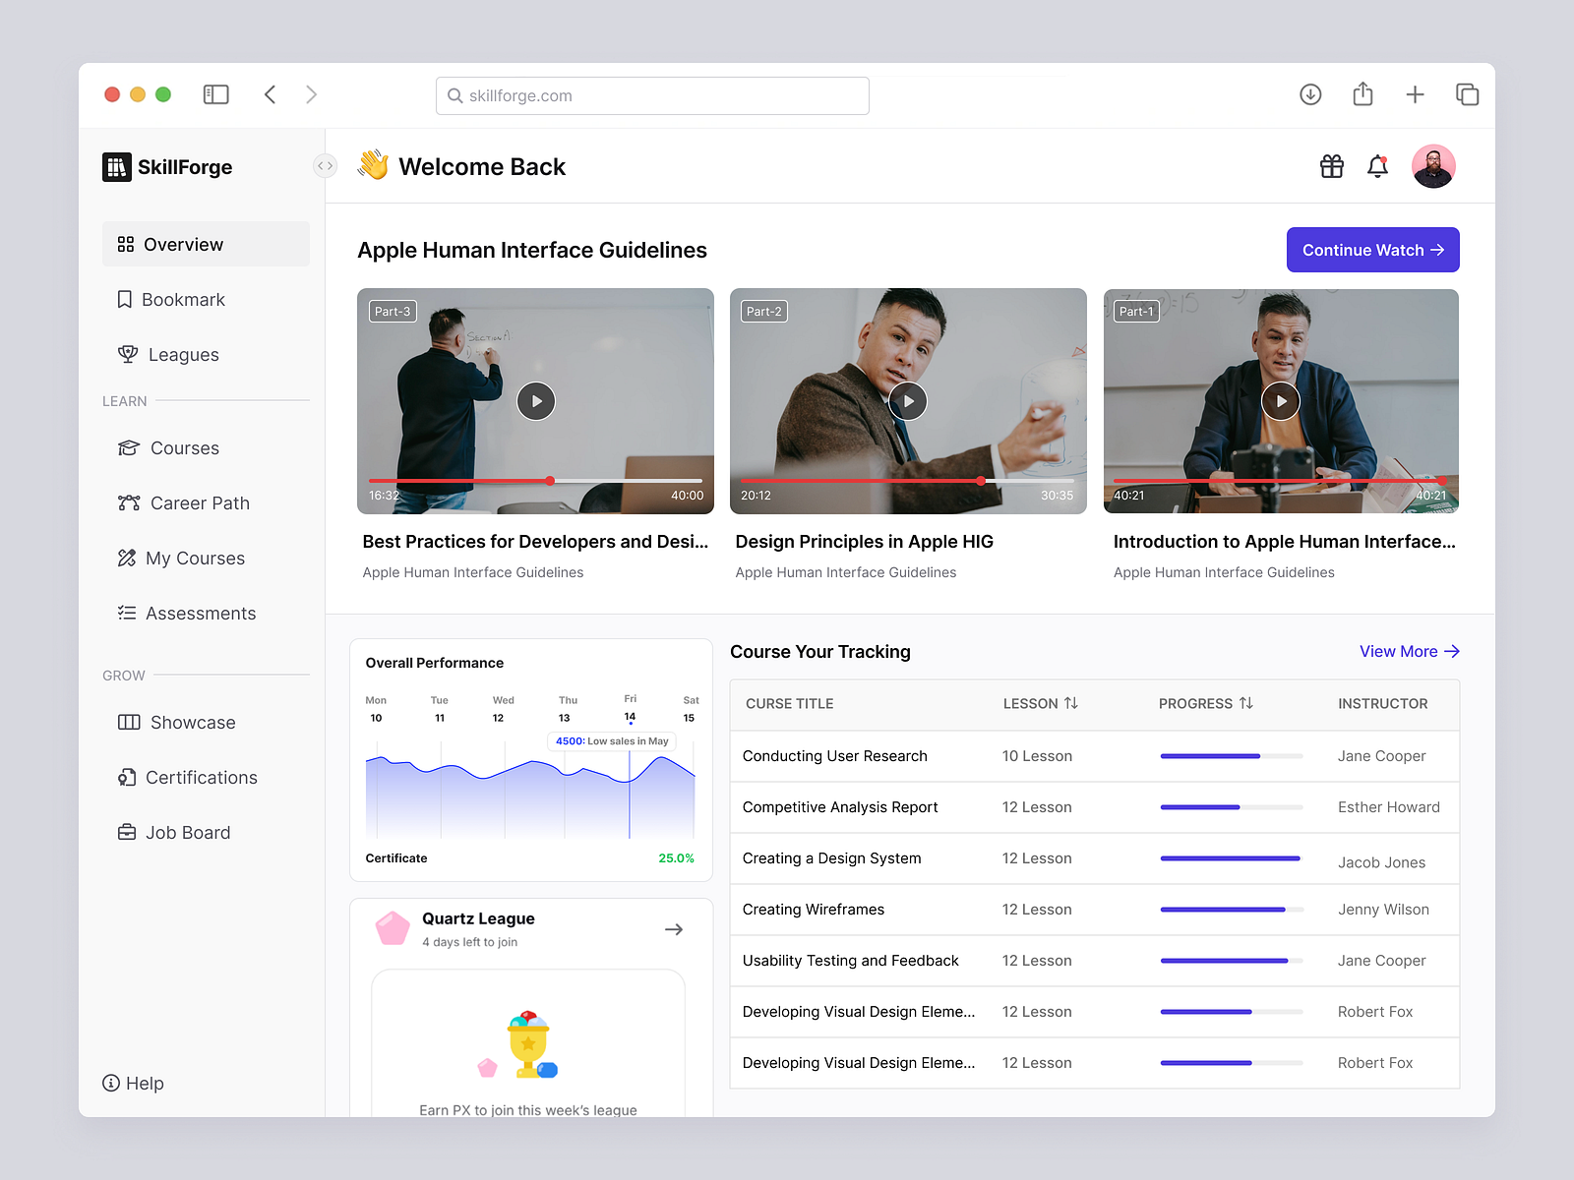Select the Bookmark sidebar icon
1574x1180 pixels.
point(125,299)
